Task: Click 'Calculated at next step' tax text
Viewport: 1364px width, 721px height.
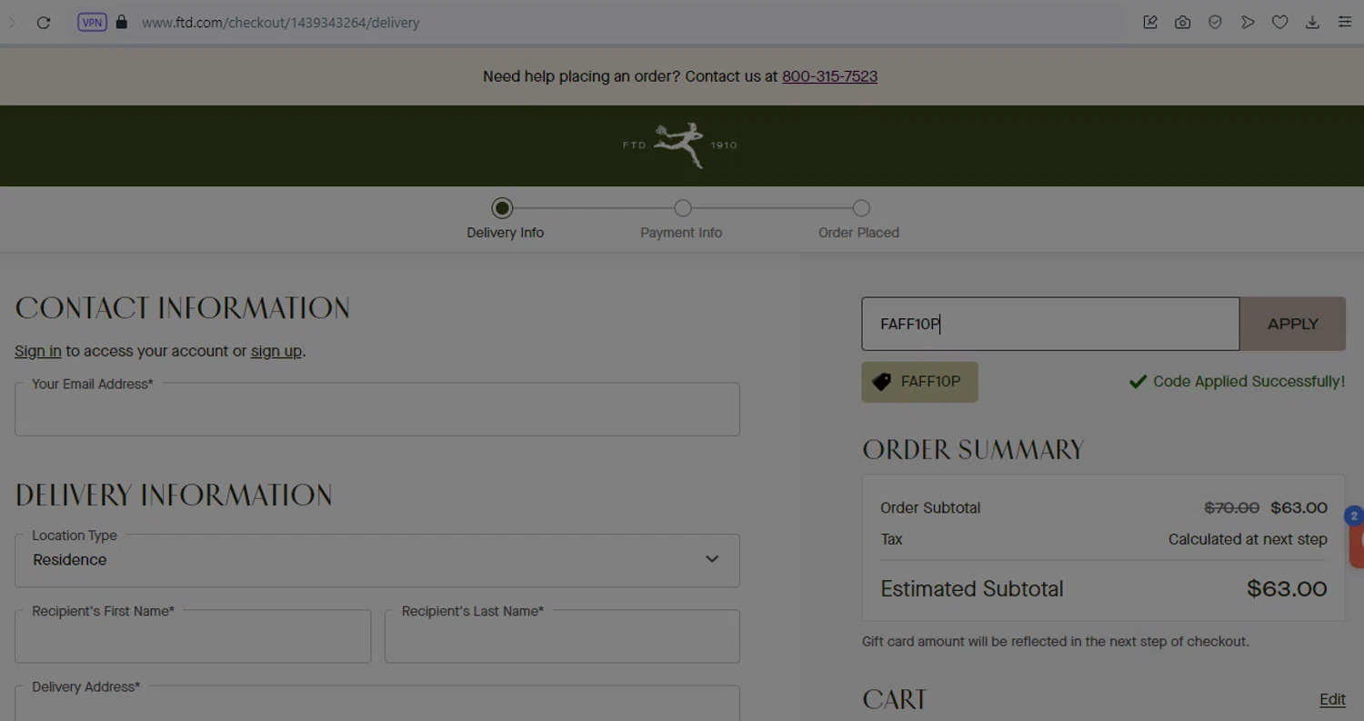Action: (1248, 539)
